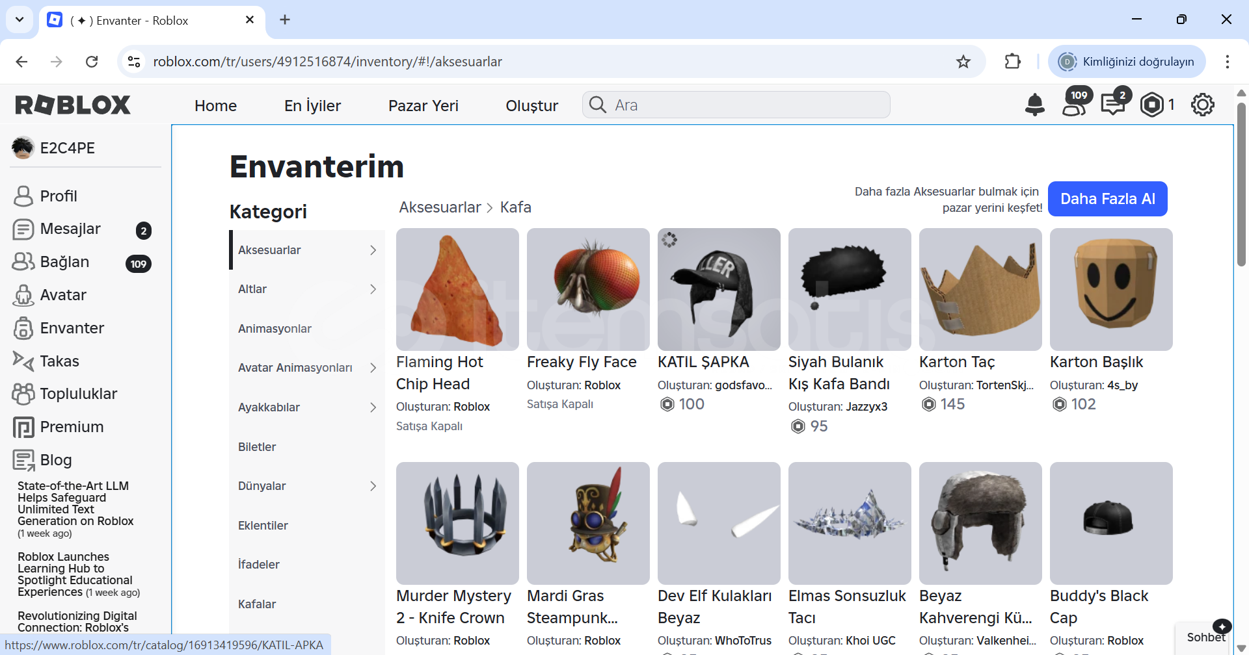Focus the Ara search field

(x=736, y=105)
